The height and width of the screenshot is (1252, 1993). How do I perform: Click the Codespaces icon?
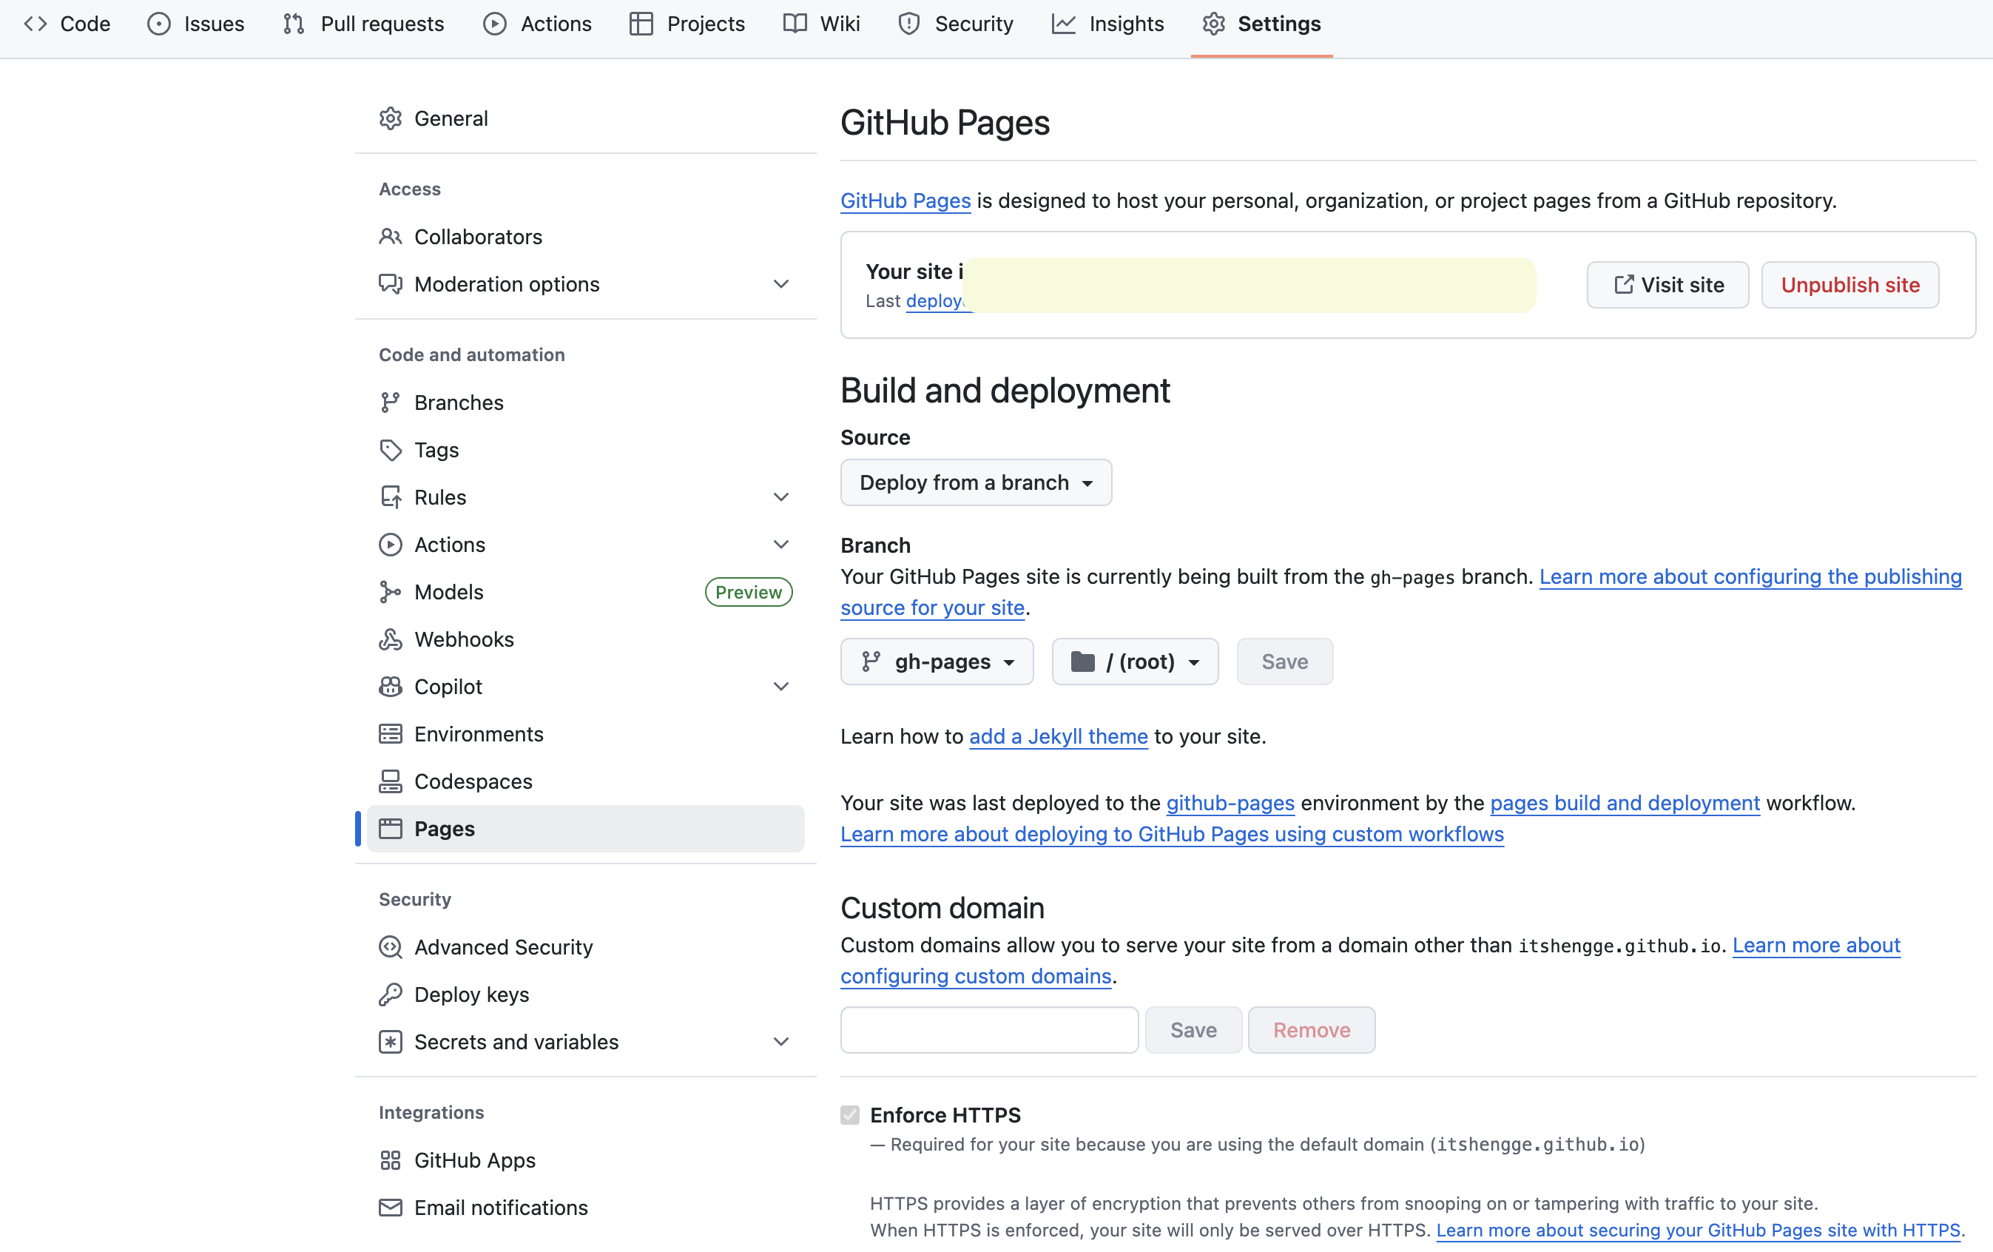click(x=391, y=781)
